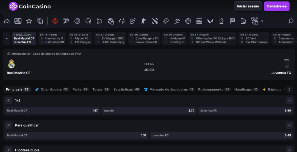Open the Parte tab
Screen dimensions: 297x152
pyautogui.click(x=81, y=89)
